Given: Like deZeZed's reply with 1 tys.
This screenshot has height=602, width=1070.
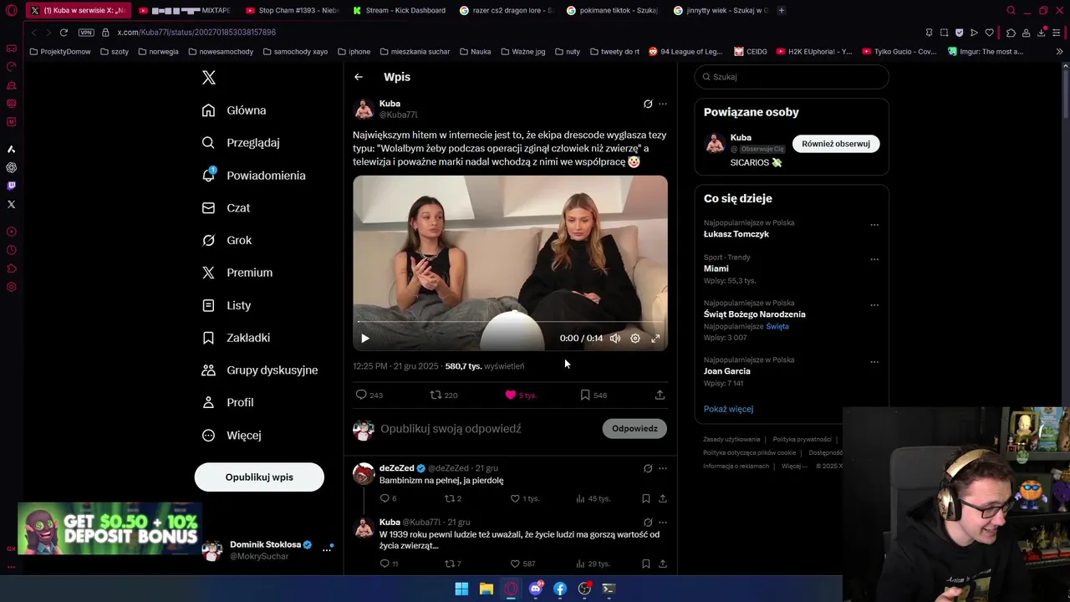Looking at the screenshot, I should tap(526, 498).
